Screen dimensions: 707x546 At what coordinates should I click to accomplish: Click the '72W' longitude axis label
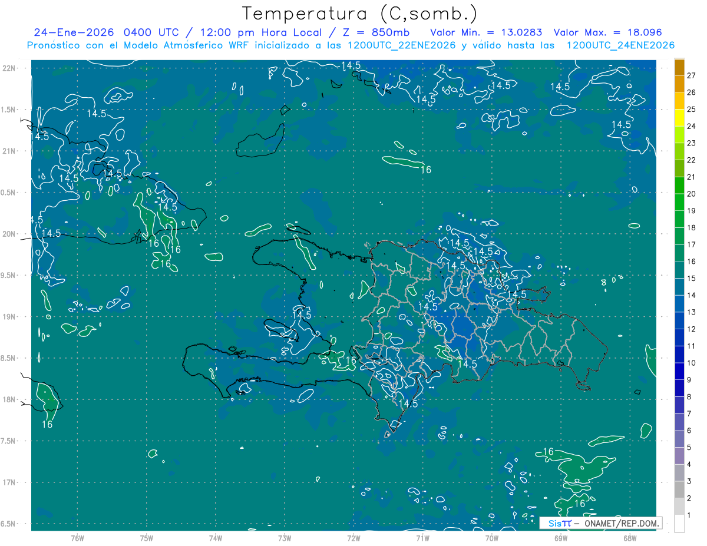[x=353, y=538]
